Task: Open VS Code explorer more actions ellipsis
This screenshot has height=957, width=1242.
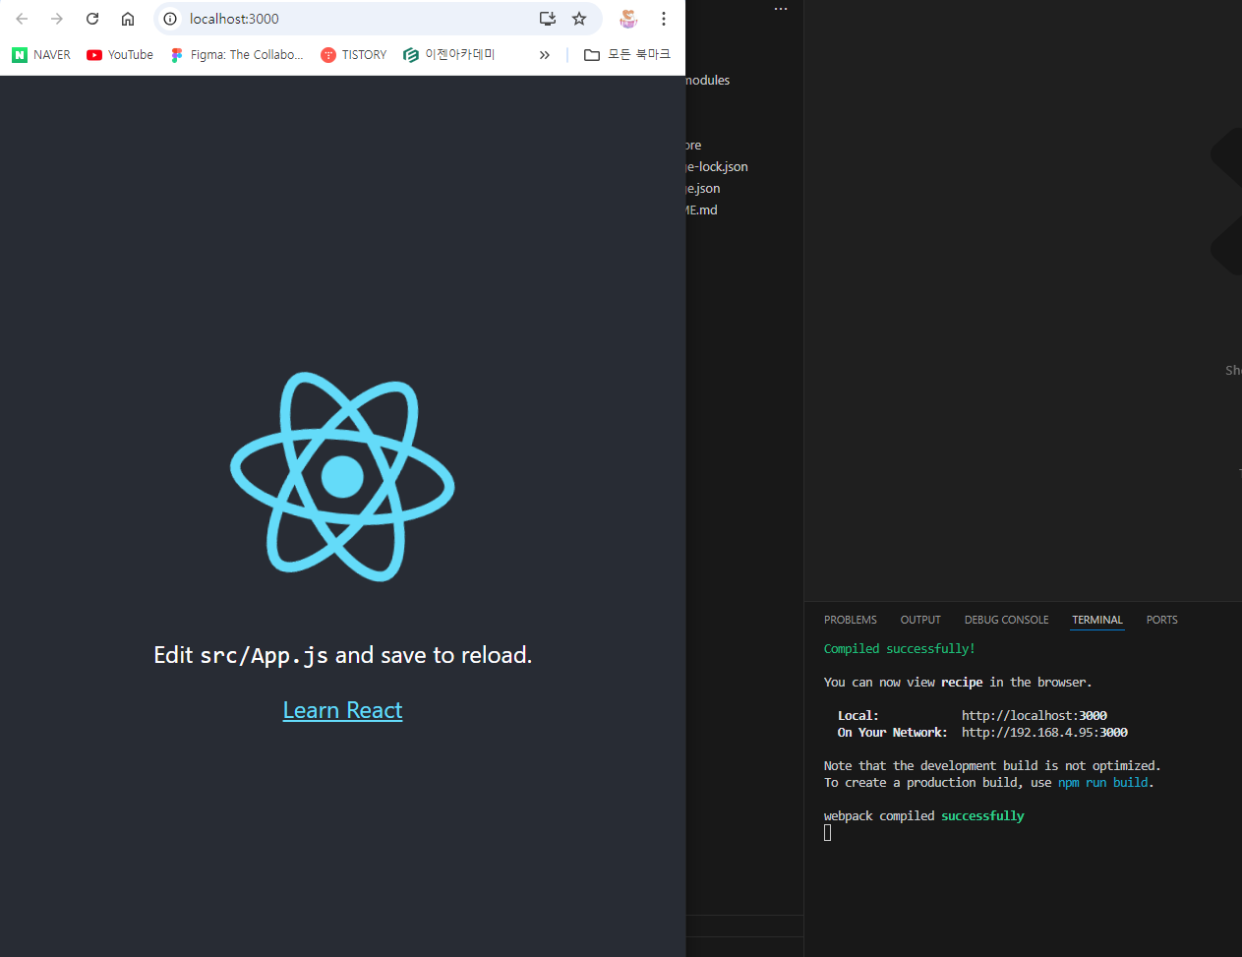Action: click(781, 9)
